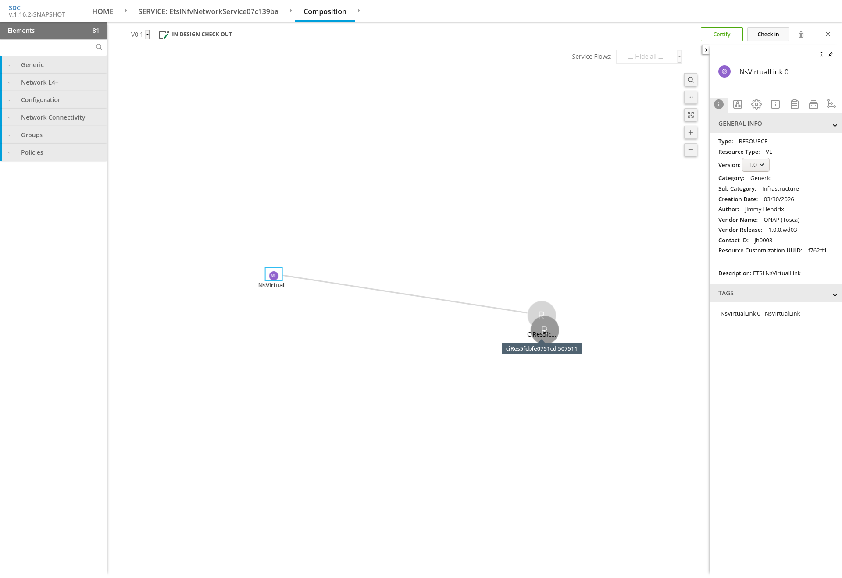Click the zoom in plus button
Screen dimensions: 842x578
690,132
